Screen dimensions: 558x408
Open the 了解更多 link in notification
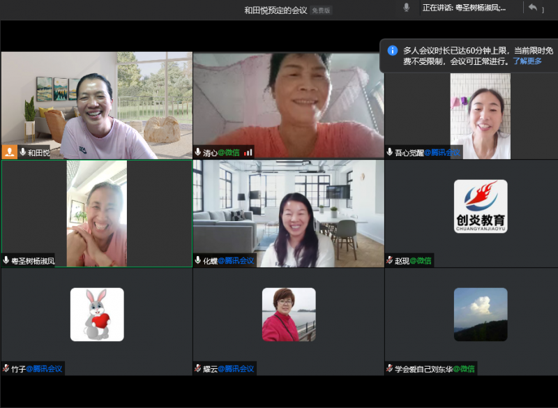[527, 61]
